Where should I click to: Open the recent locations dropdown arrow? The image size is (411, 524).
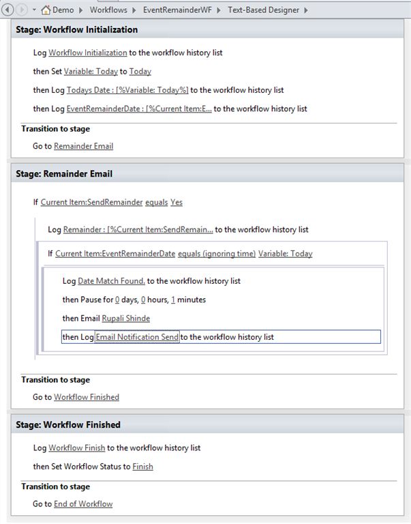34,10
